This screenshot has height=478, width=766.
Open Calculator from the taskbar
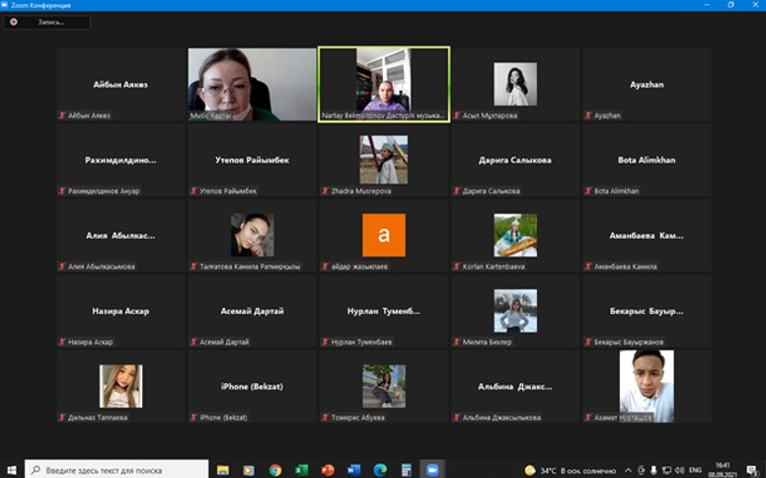click(x=406, y=470)
